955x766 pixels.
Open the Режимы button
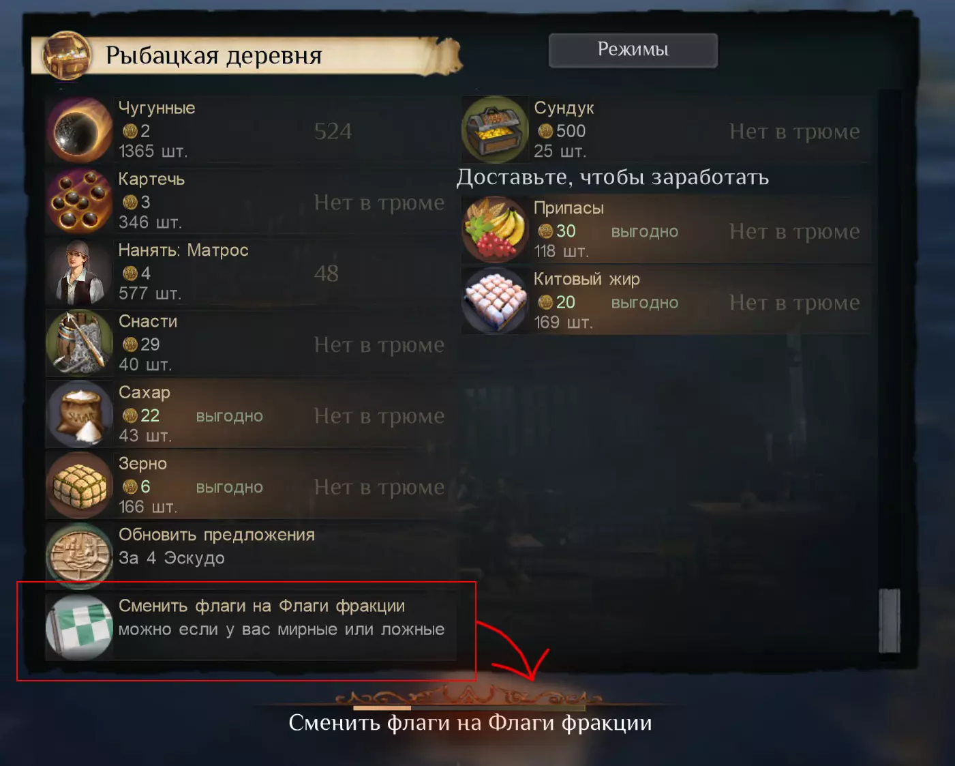point(633,50)
